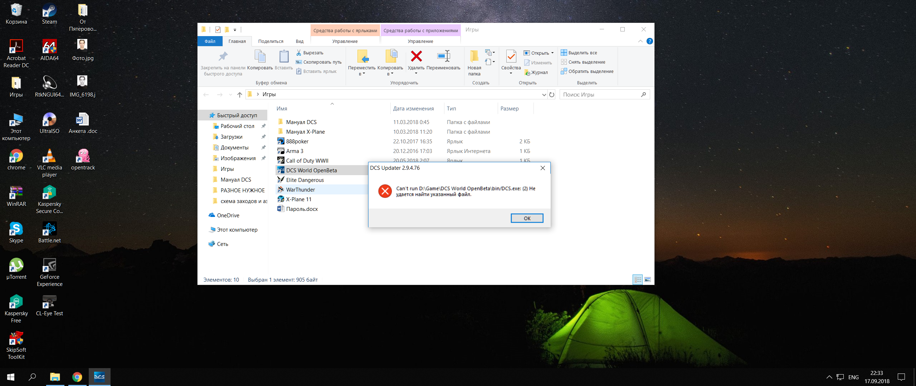
Task: Switch to the Главная tab
Action: click(237, 41)
